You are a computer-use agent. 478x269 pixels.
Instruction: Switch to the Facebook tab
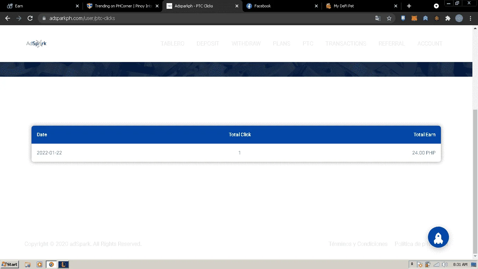tap(282, 6)
